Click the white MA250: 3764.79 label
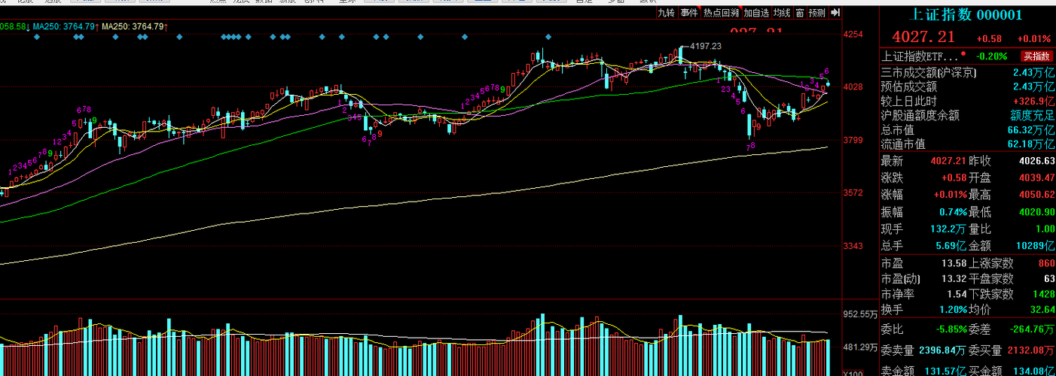 [133, 26]
